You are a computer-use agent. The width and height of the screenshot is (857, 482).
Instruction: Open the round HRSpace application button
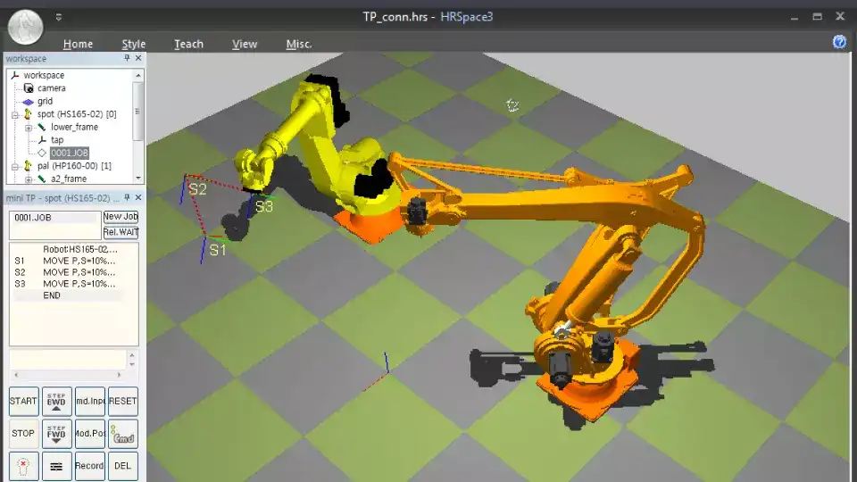(26, 27)
